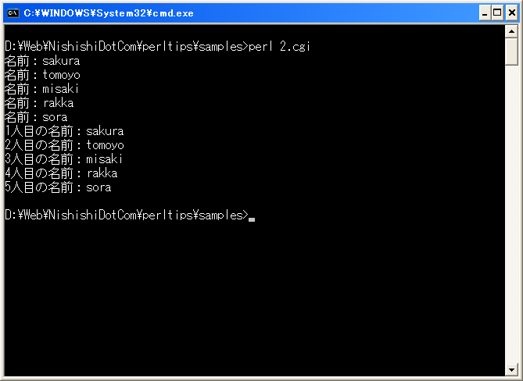Open the cmd.exe system menu icon
The image size is (523, 381).
point(13,13)
